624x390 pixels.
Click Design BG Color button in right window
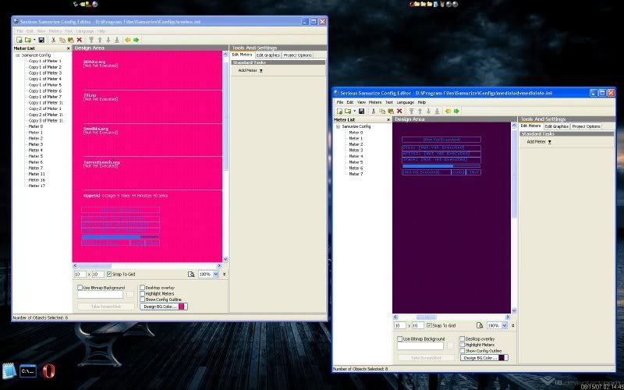click(x=484, y=358)
